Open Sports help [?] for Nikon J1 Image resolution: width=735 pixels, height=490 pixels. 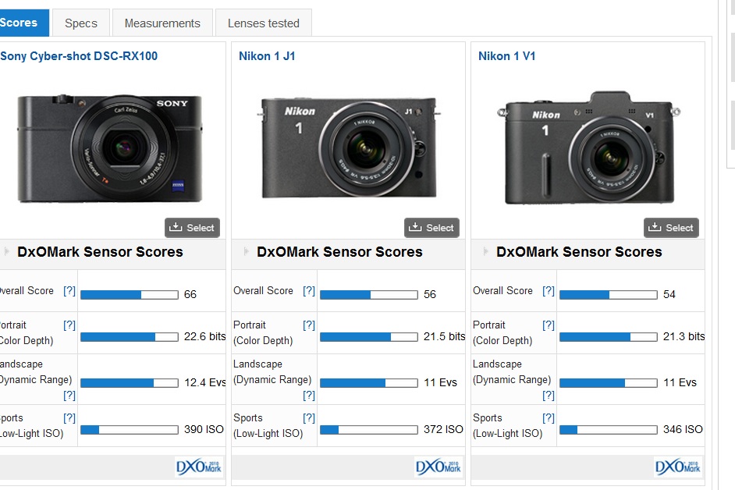(x=309, y=417)
